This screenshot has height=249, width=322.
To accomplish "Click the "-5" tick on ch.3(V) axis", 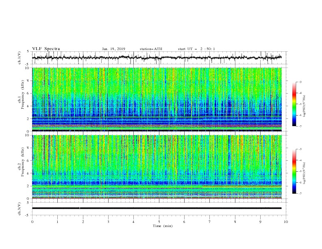I will [x=28, y=215].
